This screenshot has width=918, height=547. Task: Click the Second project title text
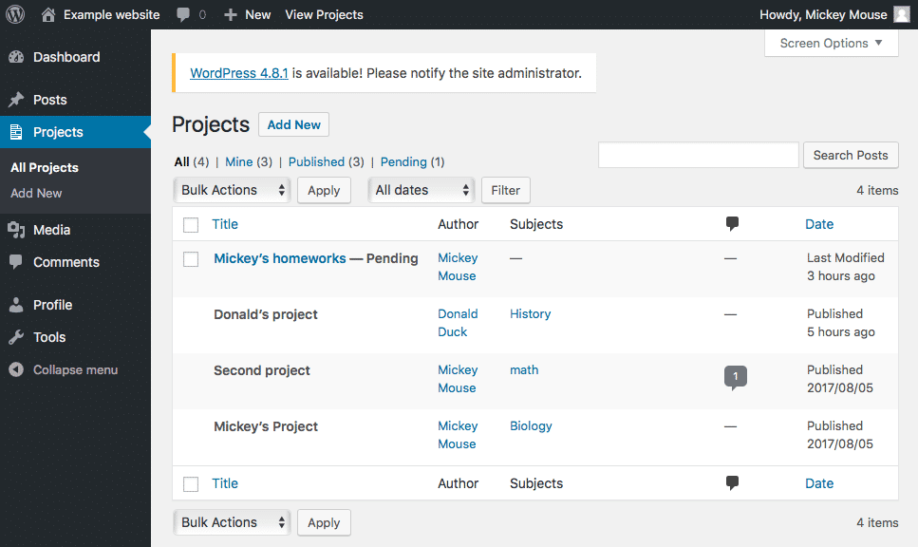tap(262, 370)
